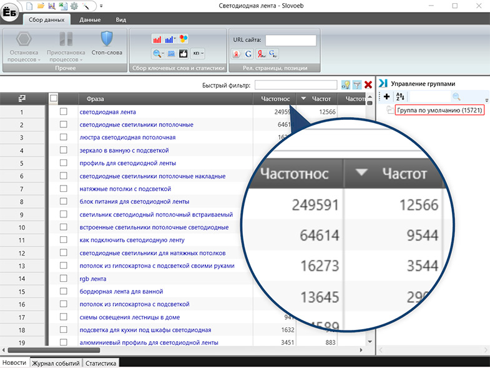Focus the URL сайта input field

point(291,41)
